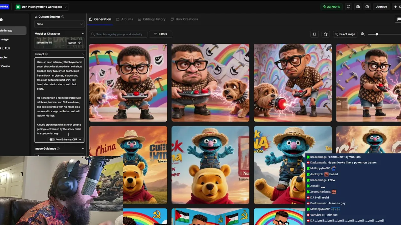Collapse the Prompt section chevron

(x=83, y=54)
